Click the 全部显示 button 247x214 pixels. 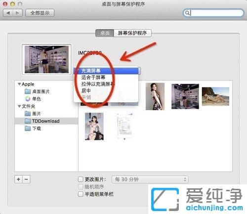coord(40,13)
